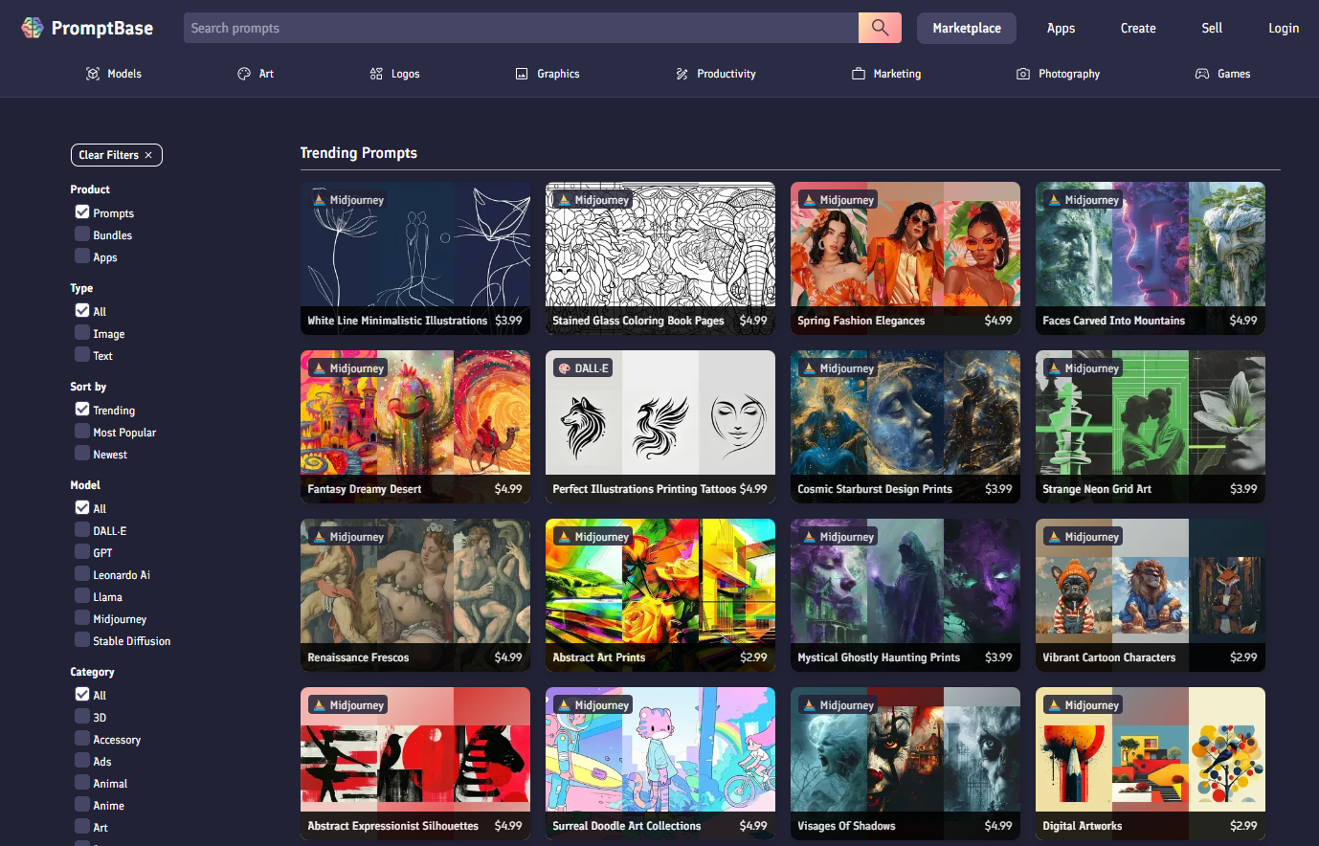The width and height of the screenshot is (1319, 846).
Task: Open the Logos shapes icon
Action: pyautogui.click(x=376, y=74)
